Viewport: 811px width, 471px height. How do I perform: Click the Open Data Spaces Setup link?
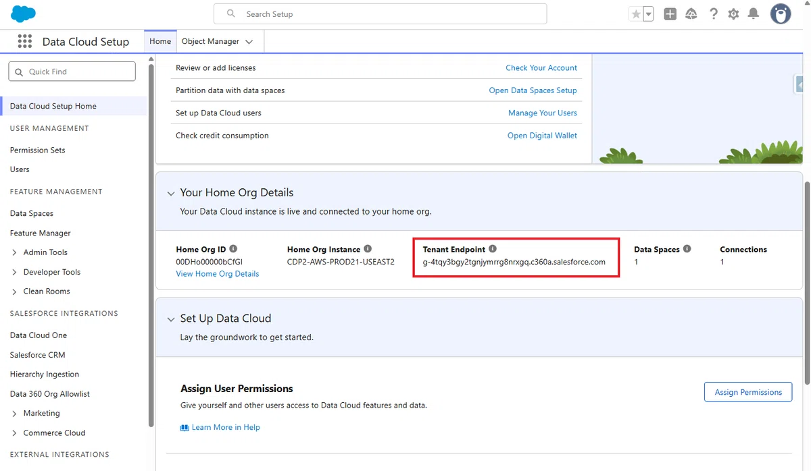(533, 90)
